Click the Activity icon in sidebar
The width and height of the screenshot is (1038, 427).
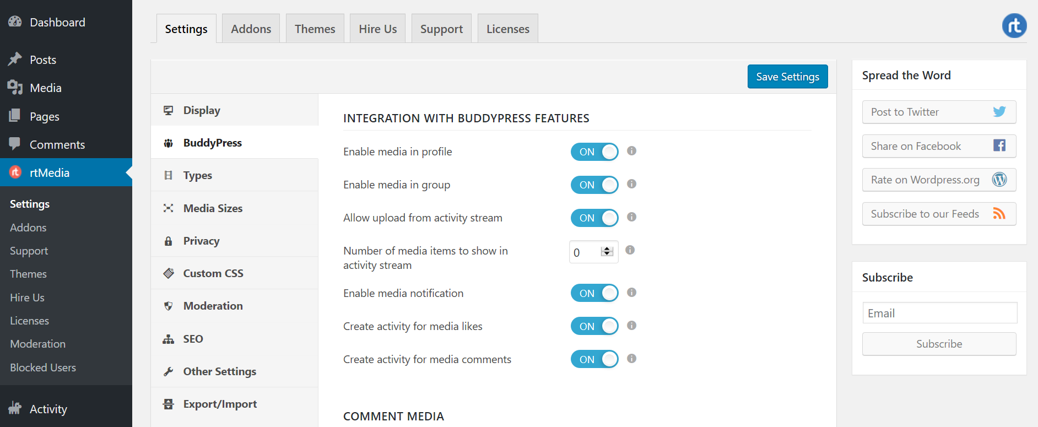[15, 408]
